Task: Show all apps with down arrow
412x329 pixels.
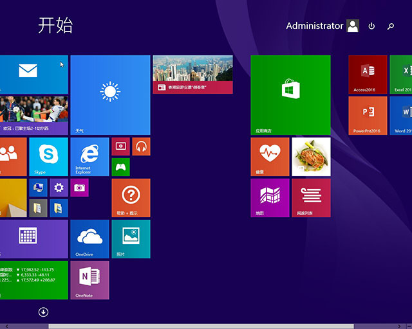Action: pyautogui.click(x=43, y=312)
